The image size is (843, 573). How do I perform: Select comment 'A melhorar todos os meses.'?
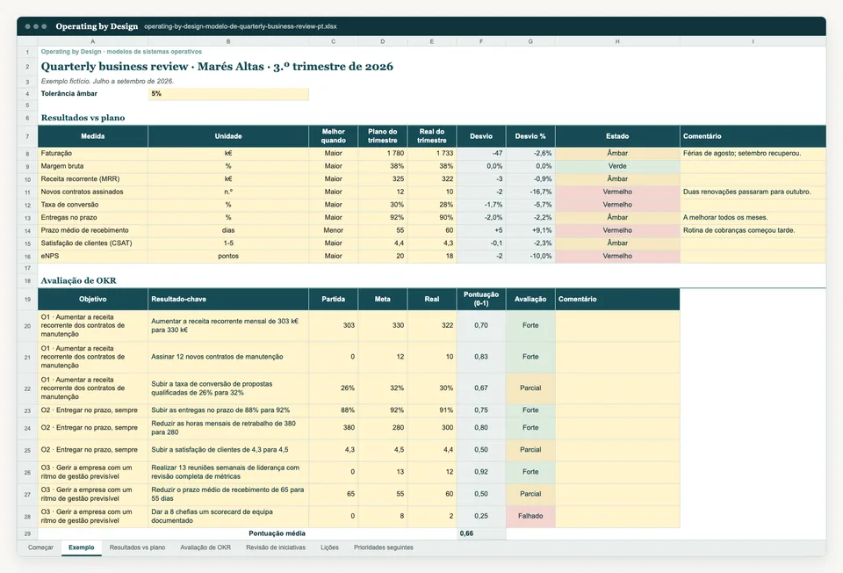pyautogui.click(x=753, y=218)
